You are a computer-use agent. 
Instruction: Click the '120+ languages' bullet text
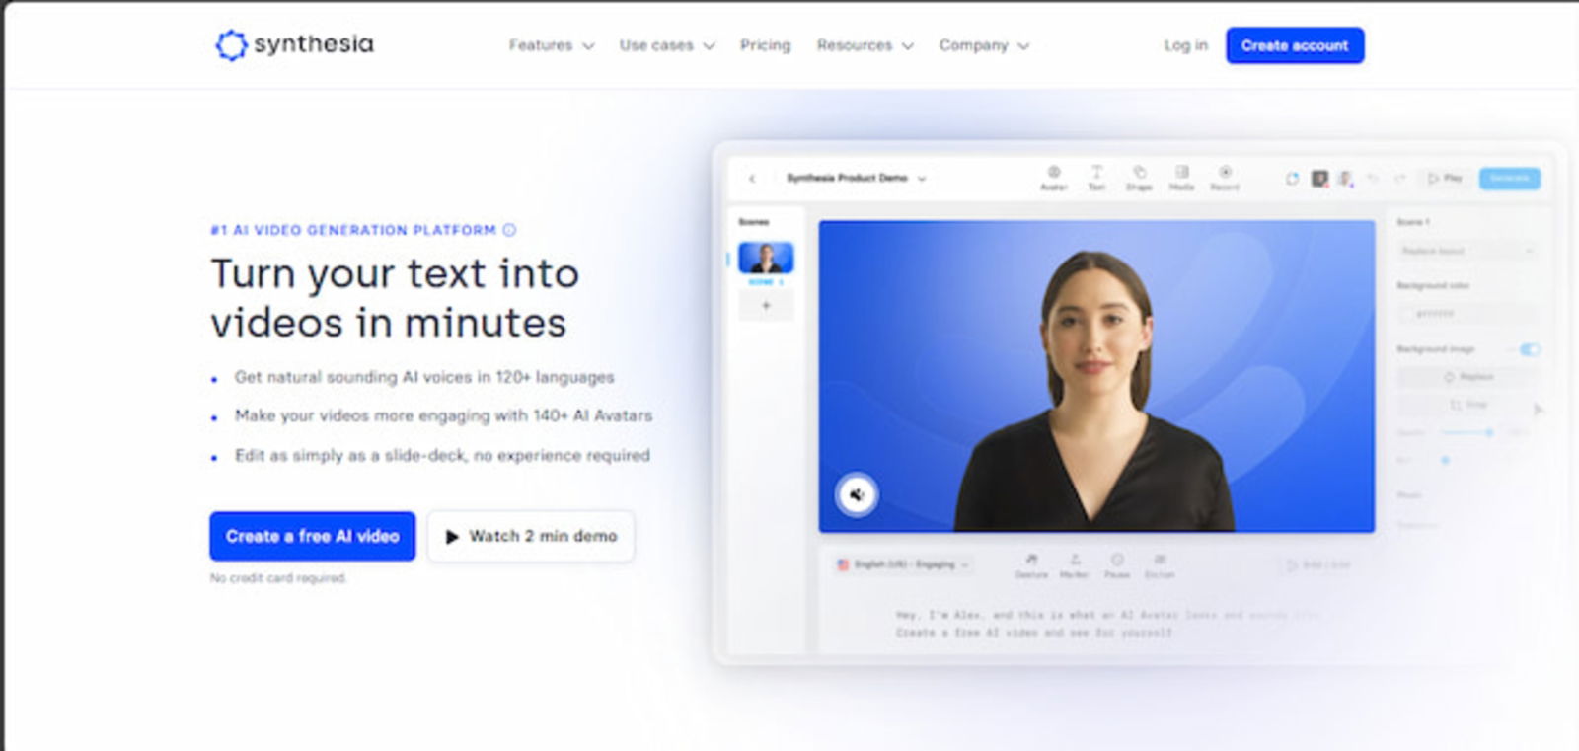424,377
